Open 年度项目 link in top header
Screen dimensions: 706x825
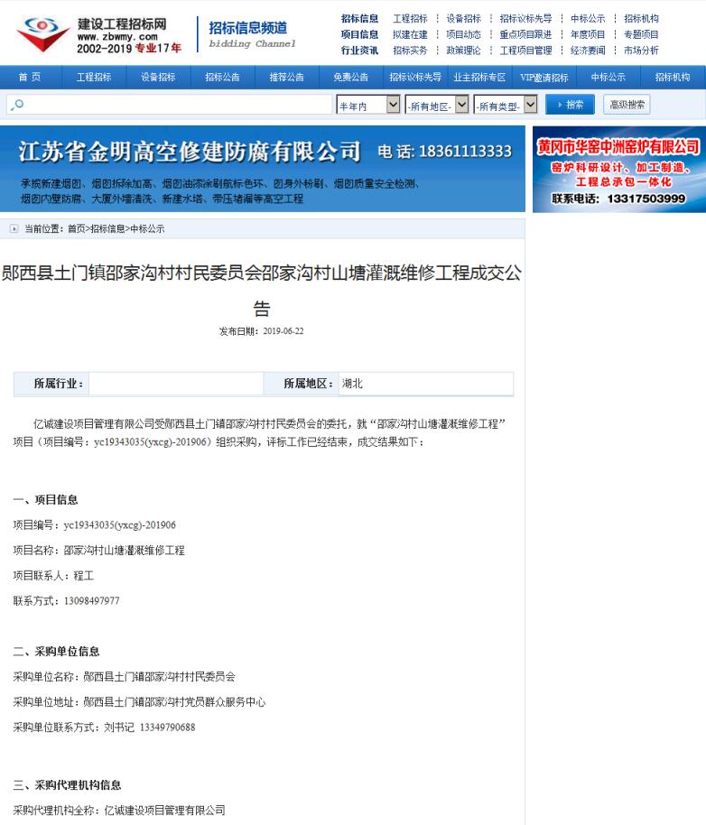(587, 34)
